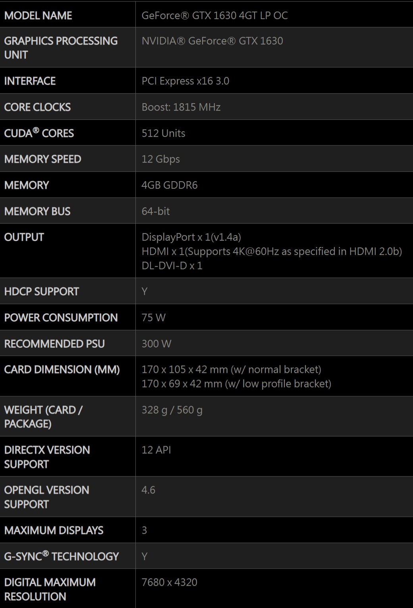Click the low profile bracket dimension line
The width and height of the screenshot is (413, 608).
pos(236,384)
